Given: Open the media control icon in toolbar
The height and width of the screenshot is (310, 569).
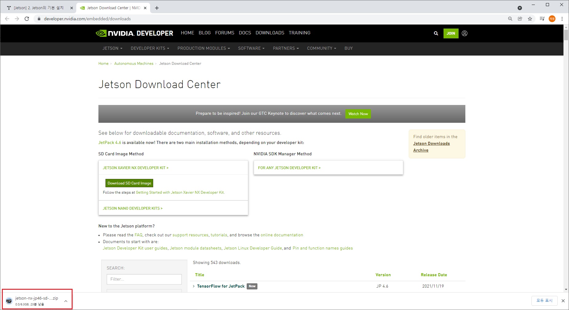Looking at the screenshot, I should (x=542, y=19).
